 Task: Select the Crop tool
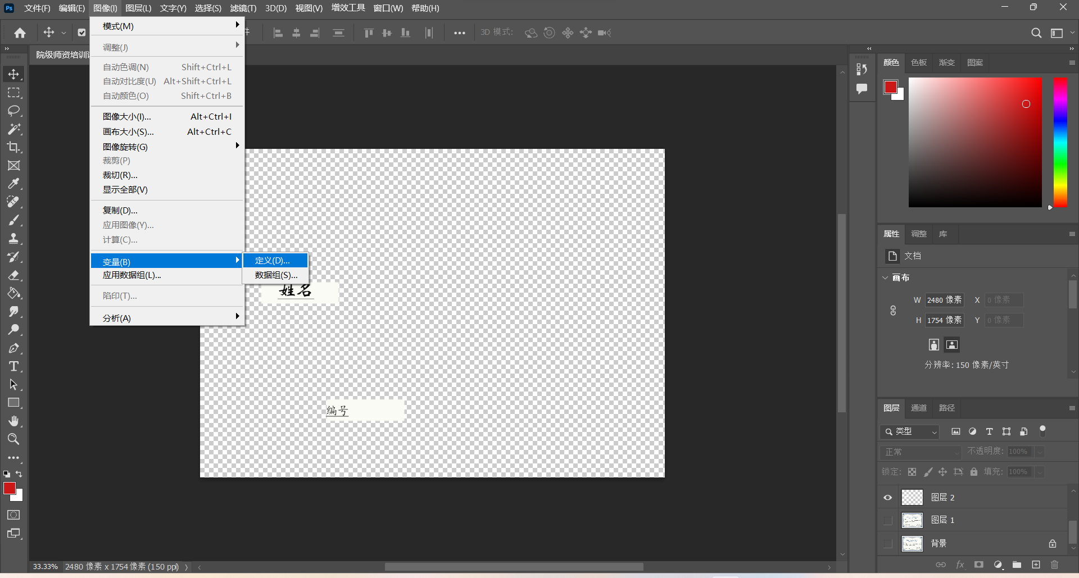[x=13, y=147]
